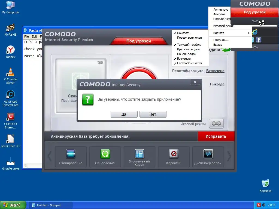Click the red Исправить button
Viewport: 279px width, 209px height.
tap(216, 136)
